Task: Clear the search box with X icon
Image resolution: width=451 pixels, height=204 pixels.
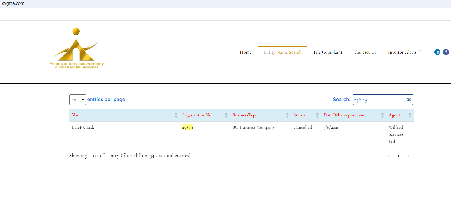Action: [x=409, y=100]
